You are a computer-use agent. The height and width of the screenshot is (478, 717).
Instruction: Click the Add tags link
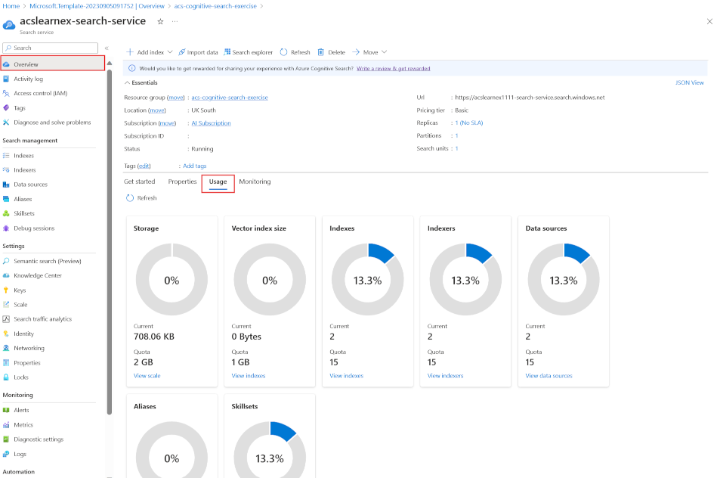click(195, 166)
